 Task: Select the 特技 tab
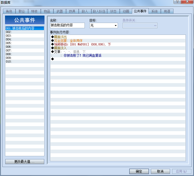point(34,11)
